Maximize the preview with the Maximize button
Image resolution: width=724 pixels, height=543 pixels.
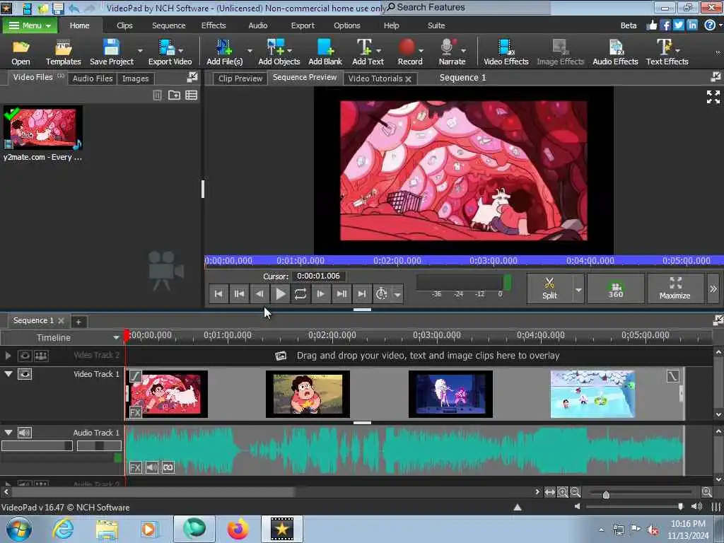[x=675, y=288]
